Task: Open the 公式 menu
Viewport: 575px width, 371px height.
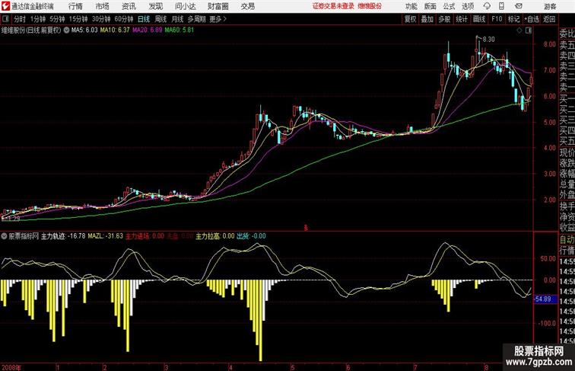Action: pos(449,6)
